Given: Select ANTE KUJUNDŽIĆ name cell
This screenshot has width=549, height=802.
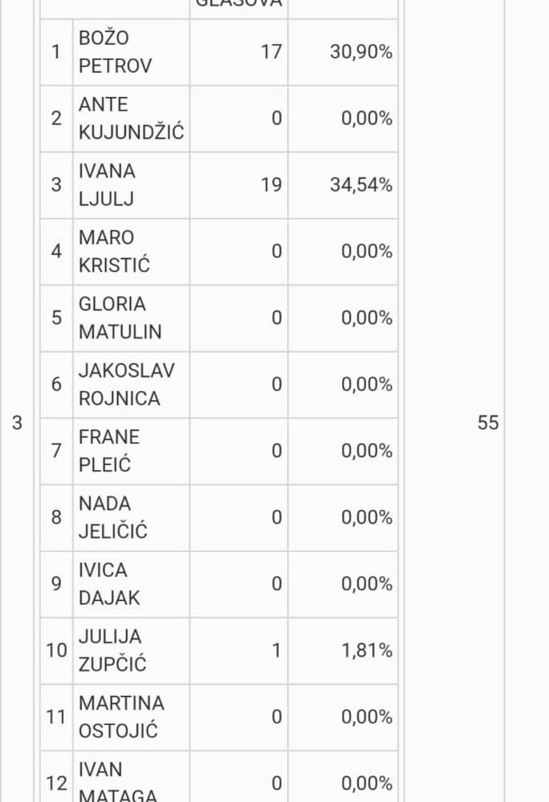Looking at the screenshot, I should click(x=132, y=119).
